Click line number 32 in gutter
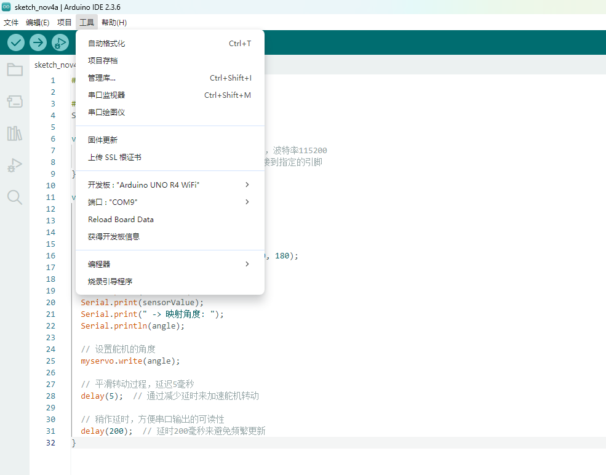Viewport: 606px width, 475px height. click(x=50, y=443)
